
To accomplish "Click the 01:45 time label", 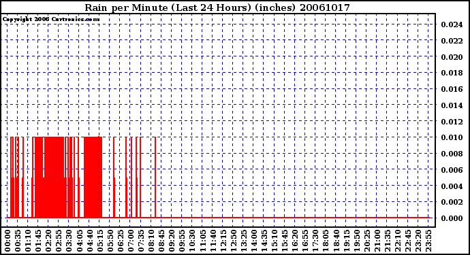I will [x=38, y=241].
